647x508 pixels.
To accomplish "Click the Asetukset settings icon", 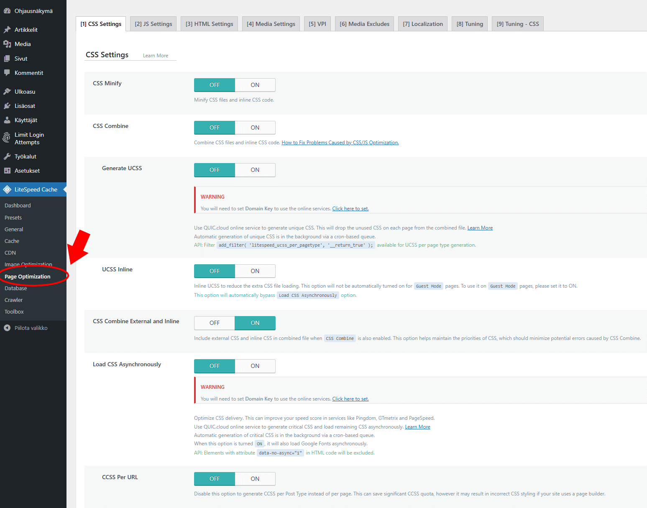I will [7, 171].
